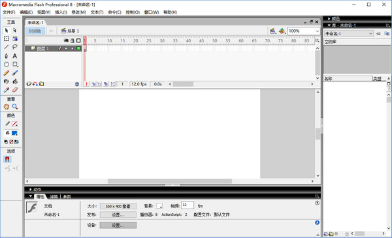Toggle show/hide all layers eye icon
The height and width of the screenshot is (238, 392).
tap(66, 40)
